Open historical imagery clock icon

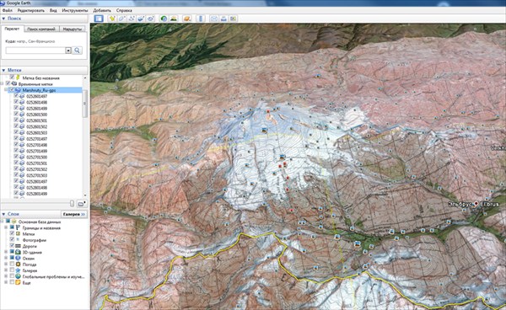[164, 19]
